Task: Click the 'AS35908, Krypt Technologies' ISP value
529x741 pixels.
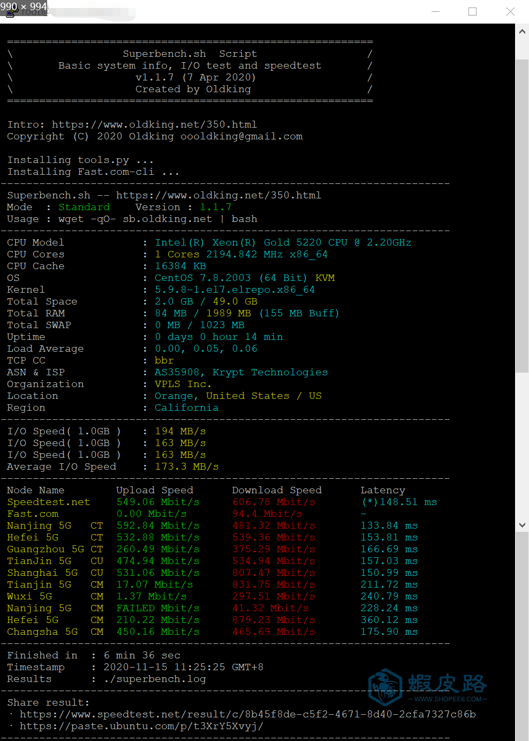Action: coord(241,372)
